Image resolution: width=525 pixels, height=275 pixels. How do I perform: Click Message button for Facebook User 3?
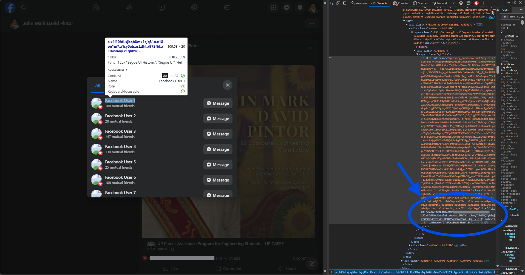pos(218,134)
